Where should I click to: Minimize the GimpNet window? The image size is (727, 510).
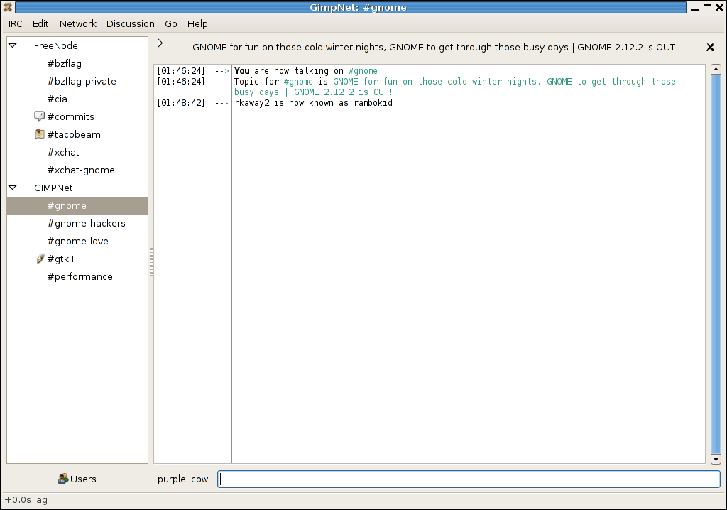coord(694,7)
